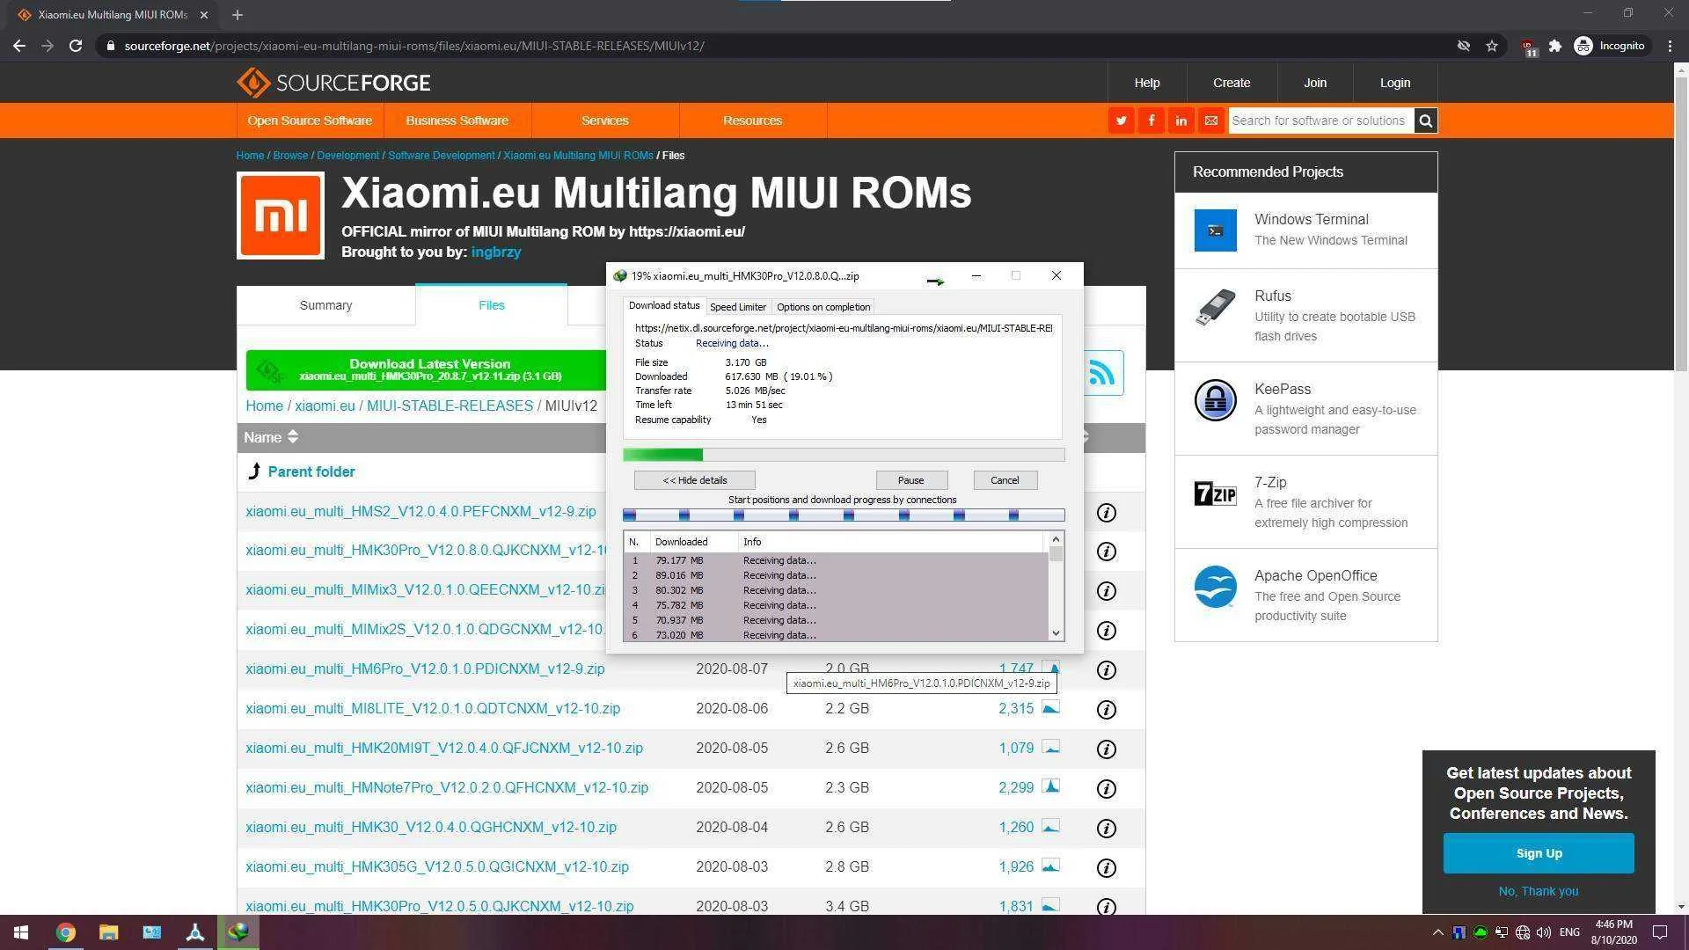The width and height of the screenshot is (1689, 950).
Task: Open the Services menu
Action: (605, 121)
